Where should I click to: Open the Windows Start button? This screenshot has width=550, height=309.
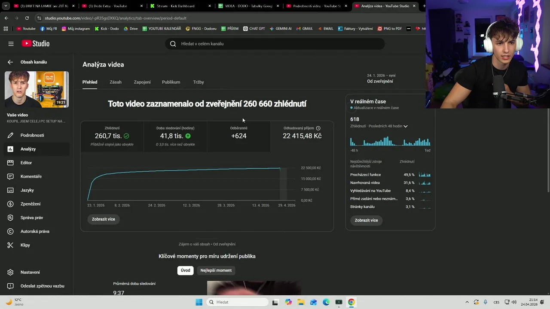[199, 302]
